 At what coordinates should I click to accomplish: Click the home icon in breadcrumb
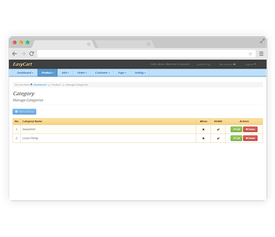(31, 84)
